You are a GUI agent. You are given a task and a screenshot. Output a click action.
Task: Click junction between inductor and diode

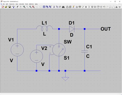point(59,29)
